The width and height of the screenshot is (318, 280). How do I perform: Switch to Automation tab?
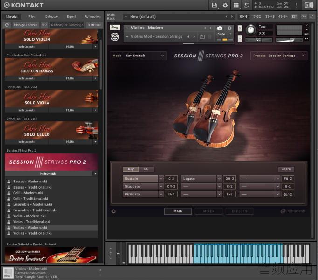[x=92, y=16]
